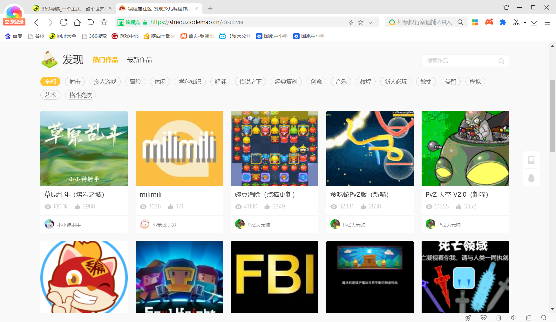This screenshot has width=556, height=322.
Task: Open the 草原乱斗 project thumbnail
Action: (84, 148)
